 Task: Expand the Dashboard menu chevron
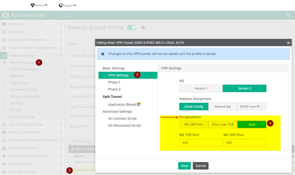tap(61, 24)
